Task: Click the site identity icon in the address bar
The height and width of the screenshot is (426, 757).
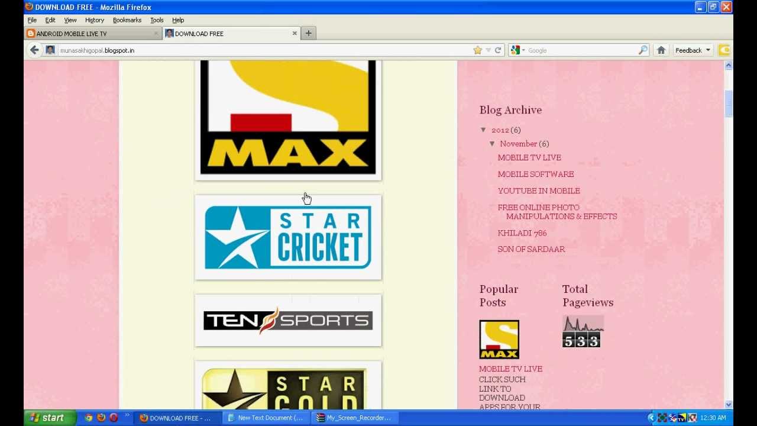Action: click(50, 50)
